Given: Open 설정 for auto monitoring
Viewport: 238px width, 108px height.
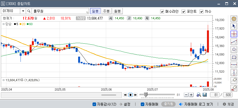Looking at the screenshot, I should [x=127, y=104].
